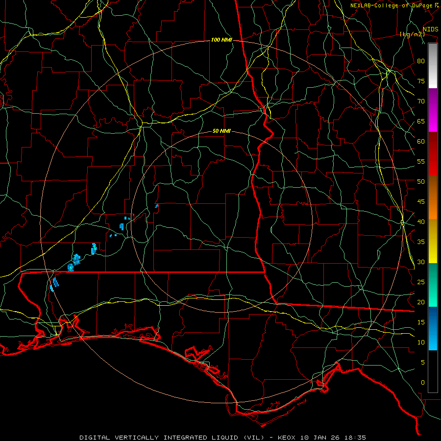Click the scale value "40"
The image size is (441, 441).
421,222
